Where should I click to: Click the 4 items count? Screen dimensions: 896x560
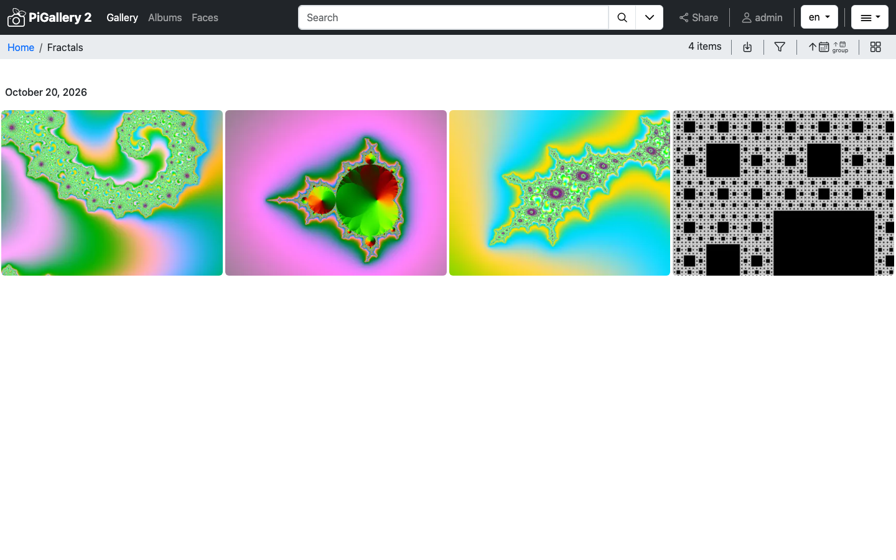(705, 47)
